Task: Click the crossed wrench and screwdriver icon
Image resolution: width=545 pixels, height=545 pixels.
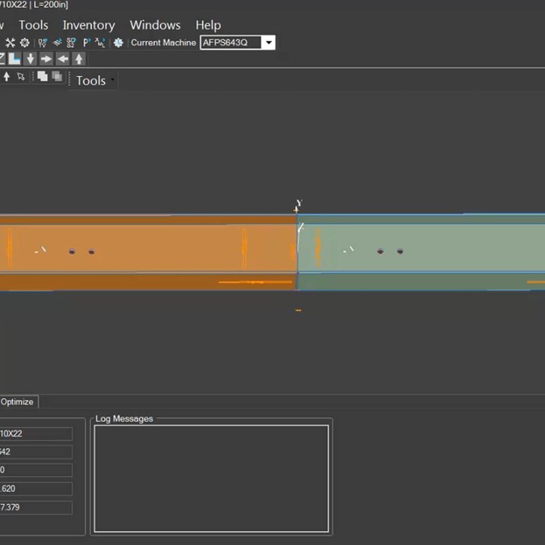Action: [x=10, y=43]
